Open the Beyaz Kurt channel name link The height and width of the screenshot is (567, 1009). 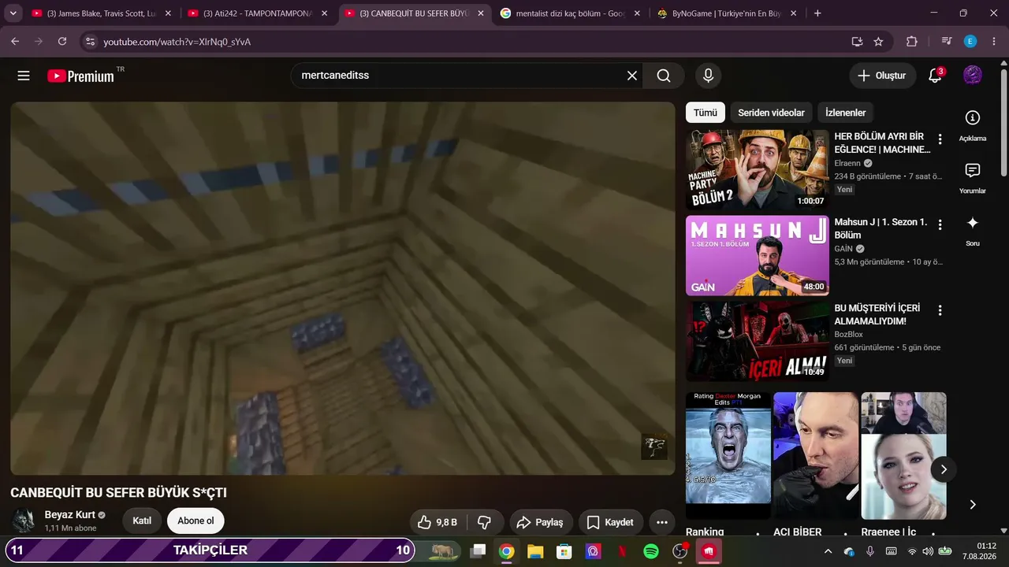click(x=70, y=515)
